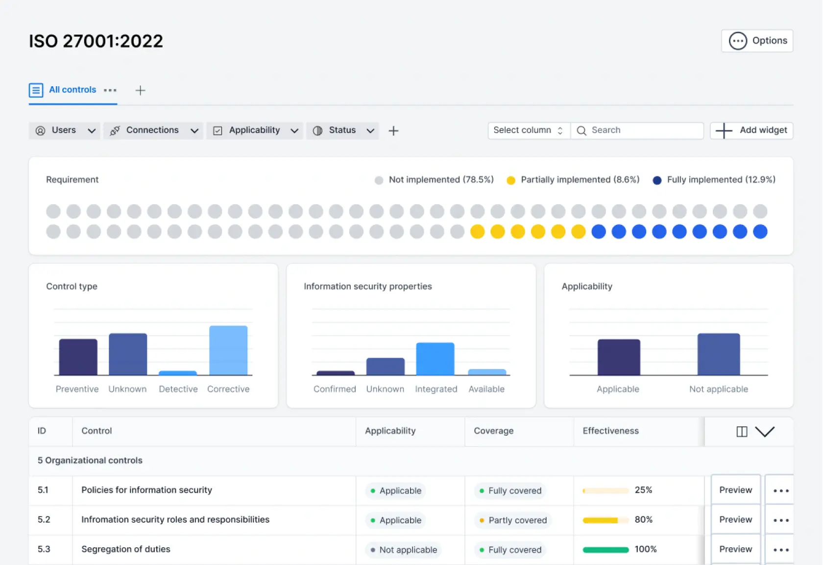823x565 pixels.
Task: Click the 80% effectiveness progress bar
Action: pyautogui.click(x=605, y=520)
